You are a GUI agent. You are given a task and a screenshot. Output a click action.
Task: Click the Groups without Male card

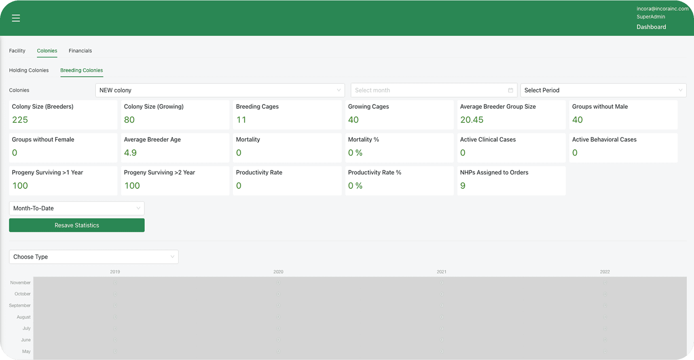[x=623, y=114]
